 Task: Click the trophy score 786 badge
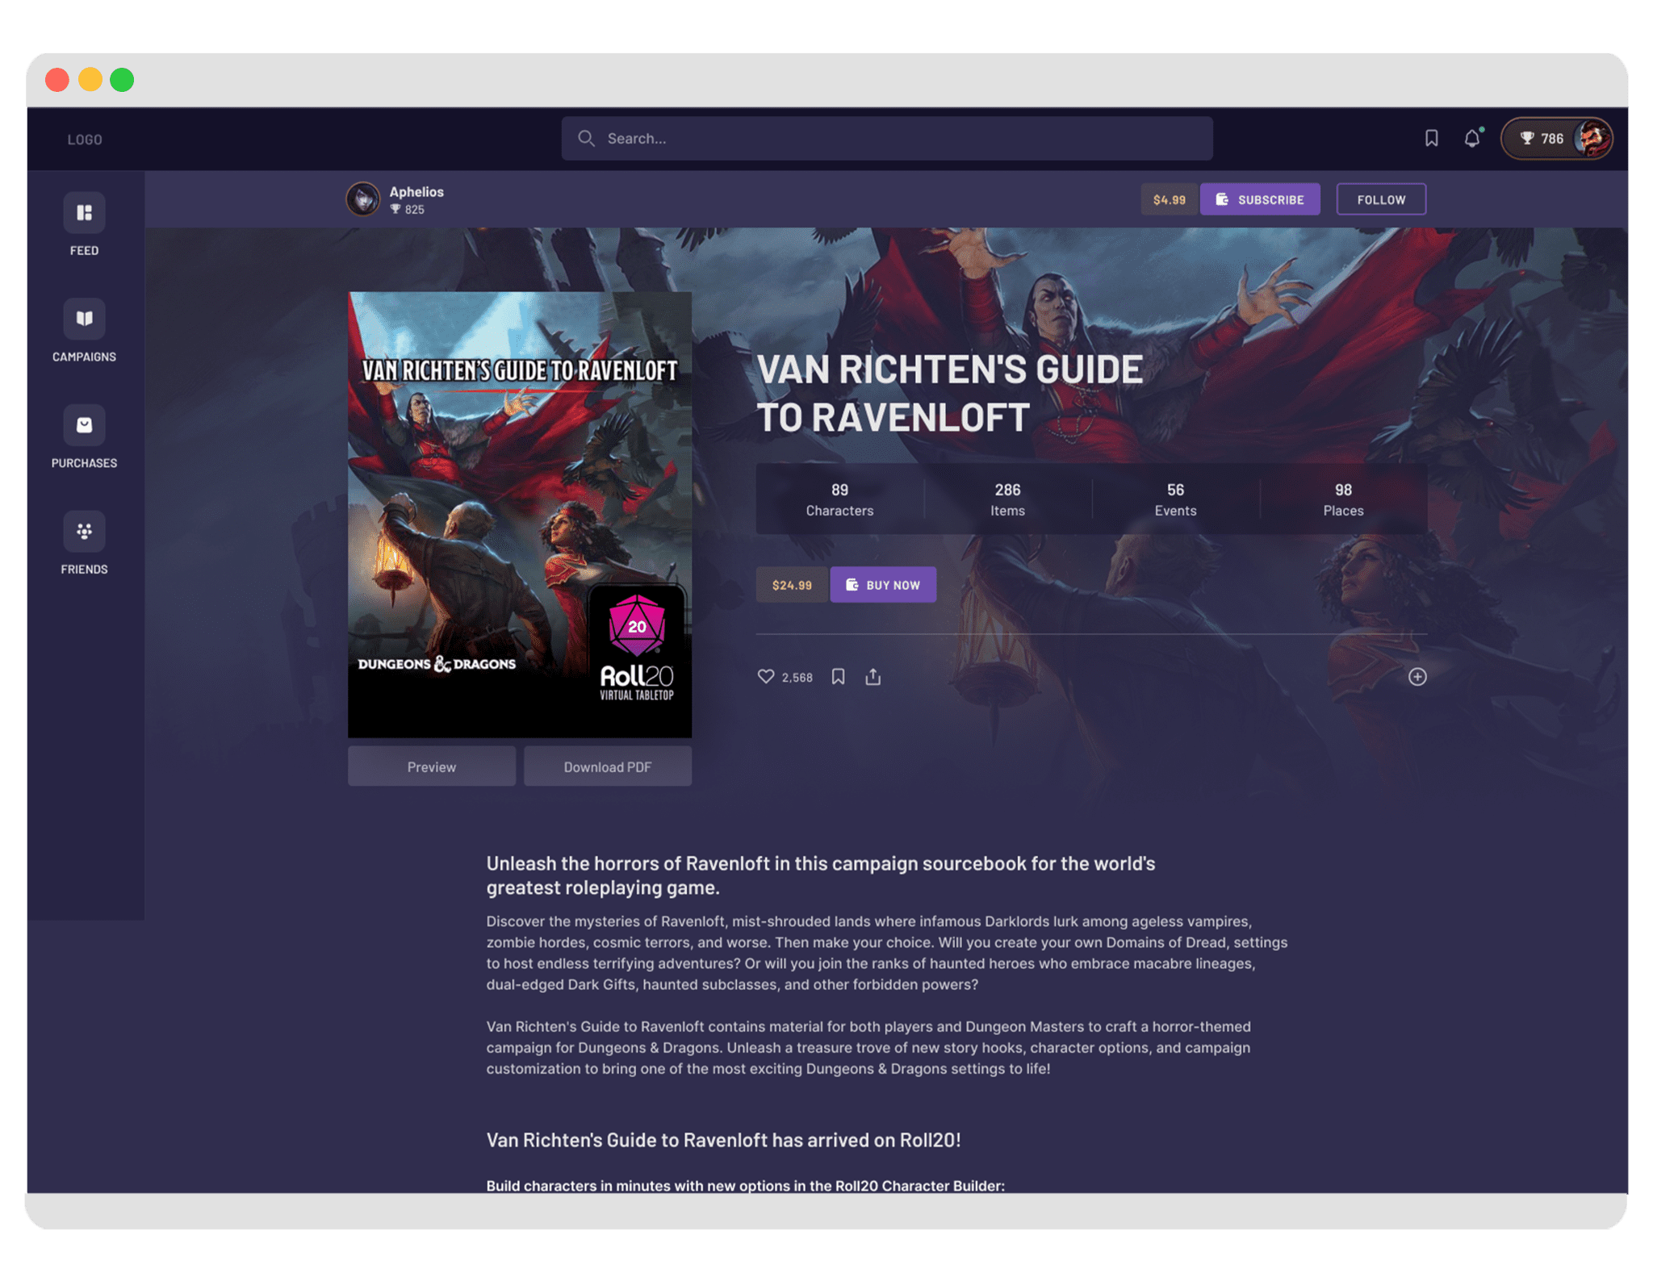[x=1542, y=139]
